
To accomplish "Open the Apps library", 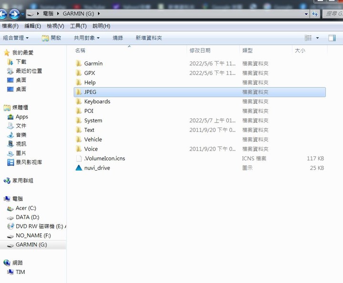I will pos(21,117).
